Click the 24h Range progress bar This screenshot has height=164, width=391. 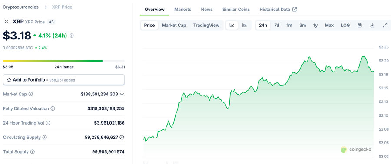coord(63,61)
